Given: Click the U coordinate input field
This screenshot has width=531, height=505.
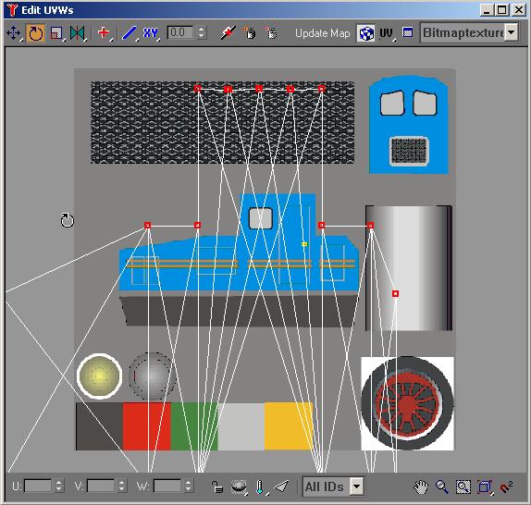Looking at the screenshot, I should coord(38,487).
